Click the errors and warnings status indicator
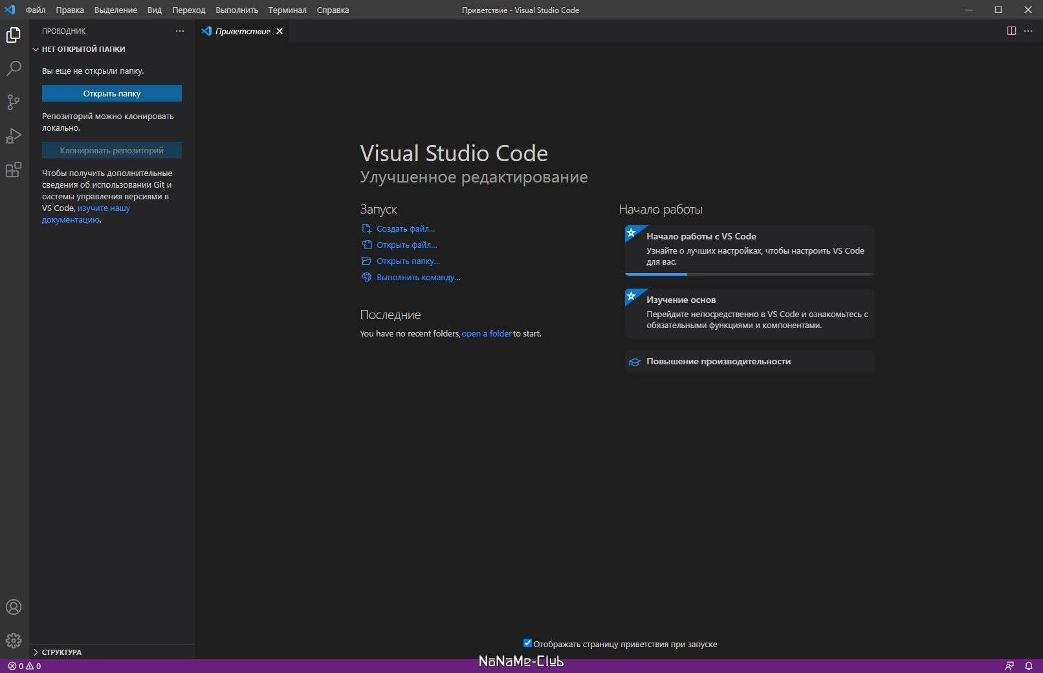Viewport: 1043px width, 673px height. pos(25,666)
